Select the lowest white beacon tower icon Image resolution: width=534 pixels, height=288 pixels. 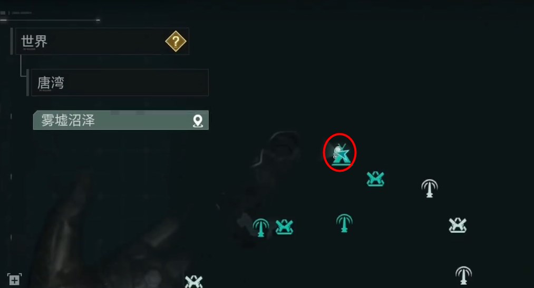pyautogui.click(x=463, y=275)
